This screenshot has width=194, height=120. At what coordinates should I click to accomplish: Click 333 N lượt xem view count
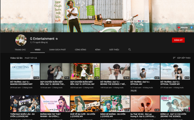click(76, 87)
